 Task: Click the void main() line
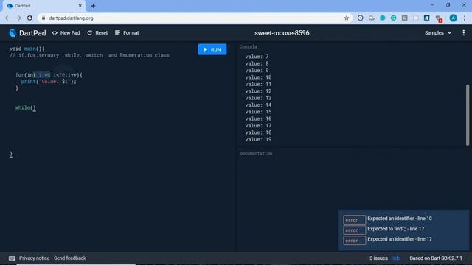[x=27, y=49]
